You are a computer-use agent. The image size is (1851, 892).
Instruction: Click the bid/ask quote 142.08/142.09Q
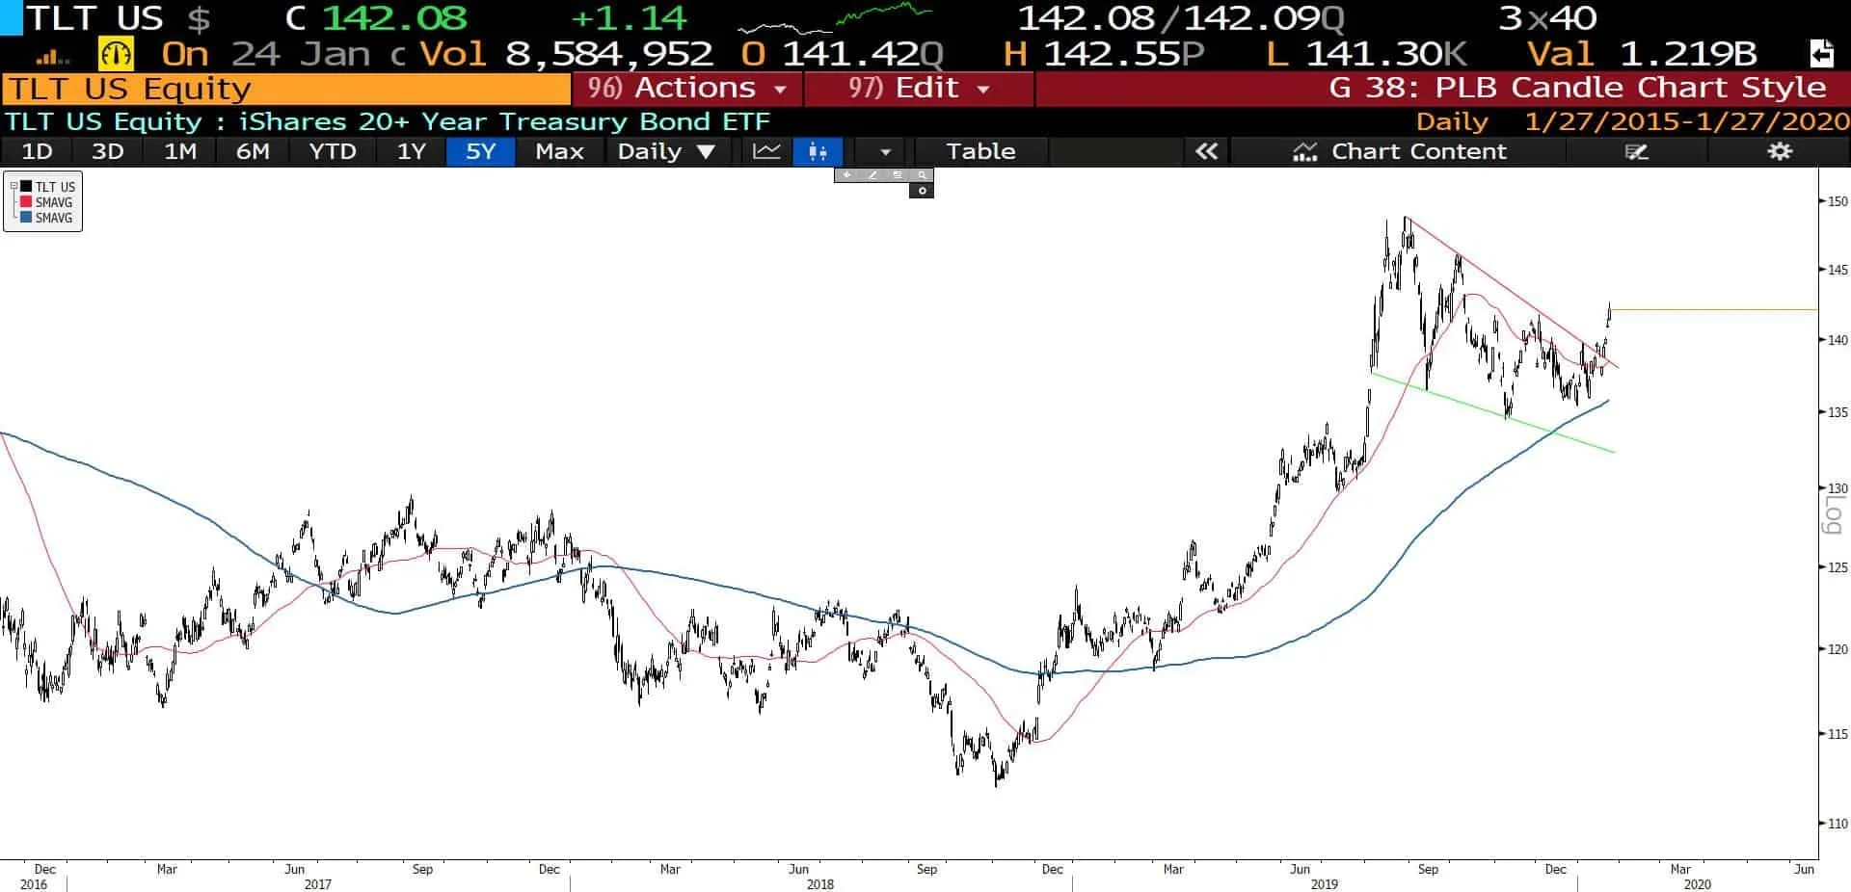(1181, 18)
